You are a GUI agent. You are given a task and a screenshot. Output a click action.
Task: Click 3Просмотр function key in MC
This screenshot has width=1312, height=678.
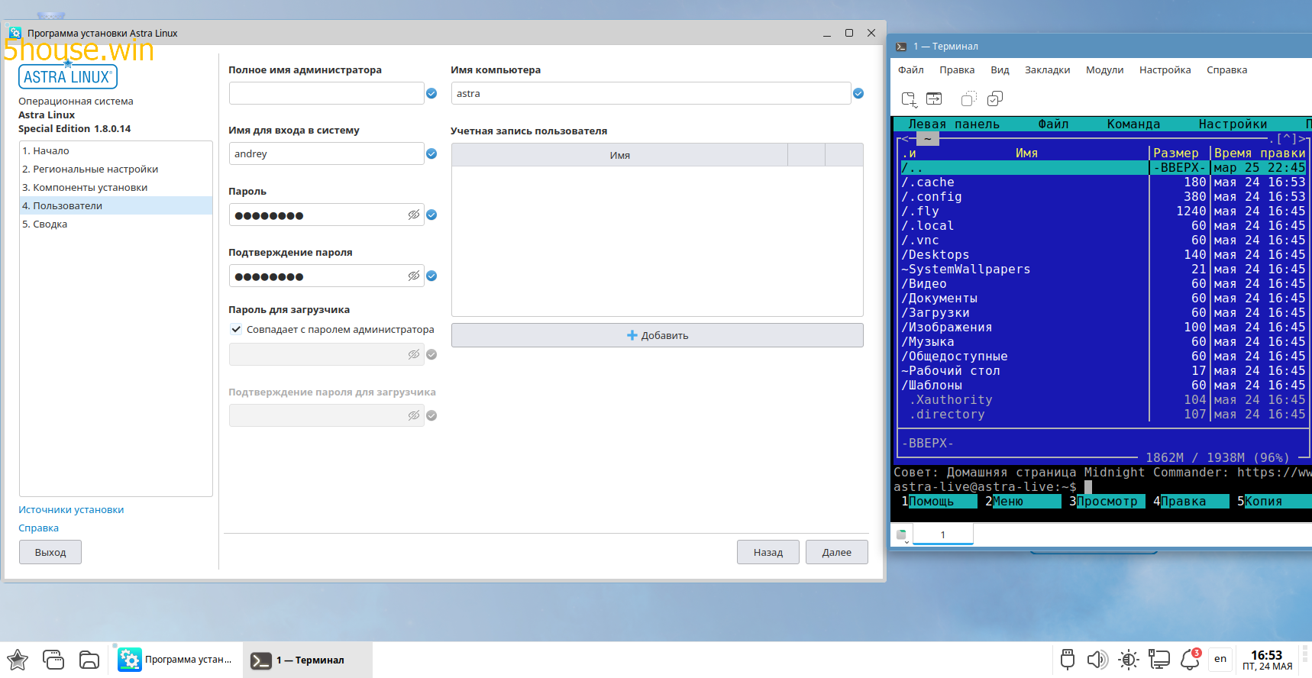pyautogui.click(x=1107, y=501)
